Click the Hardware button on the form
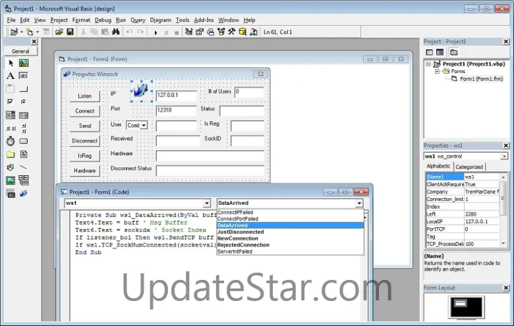 [x=84, y=171]
